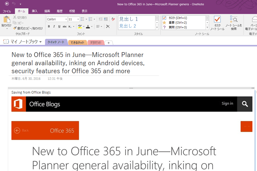Viewport: 257px width, 171px height.
Task: Click the Back arrow in the title bar
Action: 7,3
